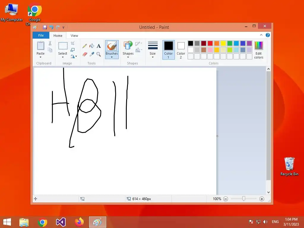Open the File menu
Screen dimensions: 304x228
(41, 35)
